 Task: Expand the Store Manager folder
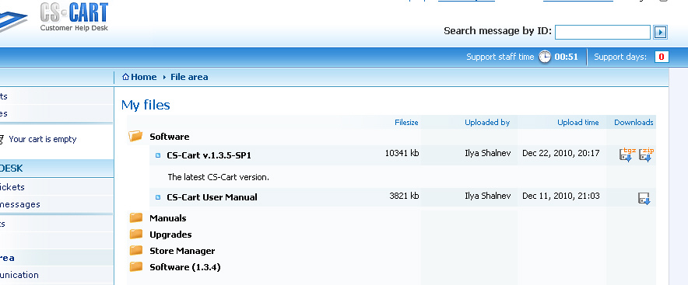click(x=182, y=251)
